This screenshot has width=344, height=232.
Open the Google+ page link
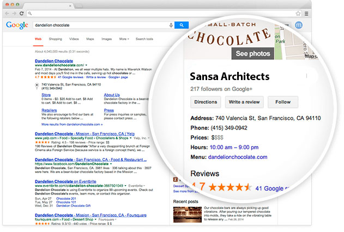point(118,77)
